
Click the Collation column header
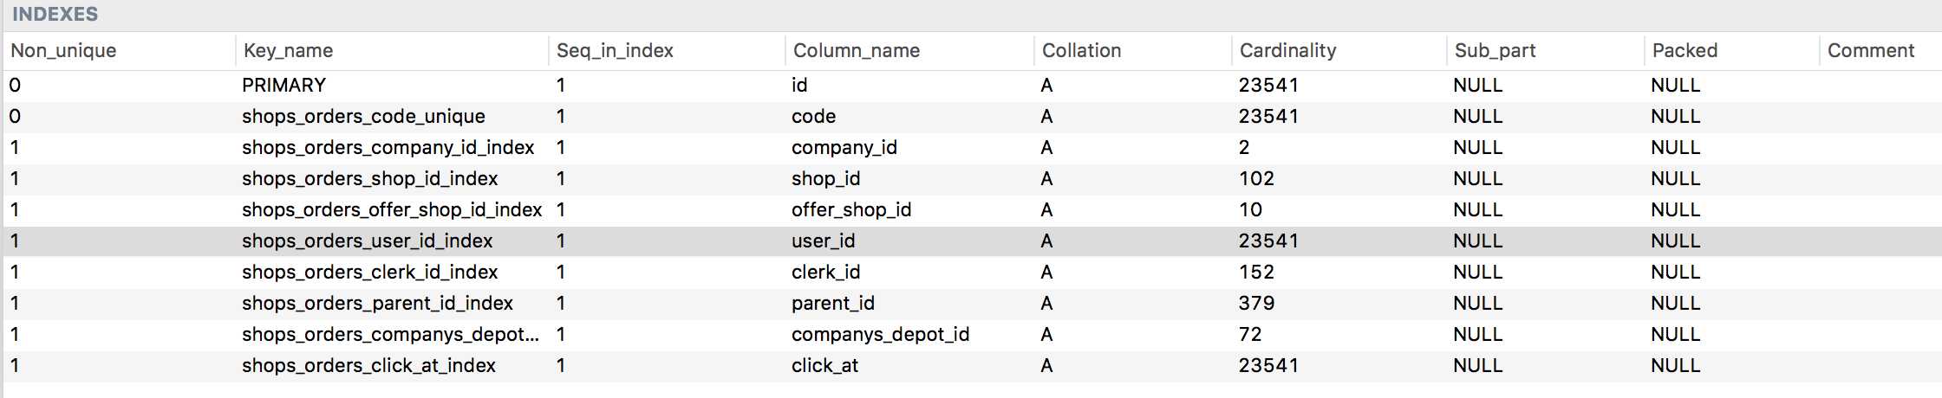1132,51
